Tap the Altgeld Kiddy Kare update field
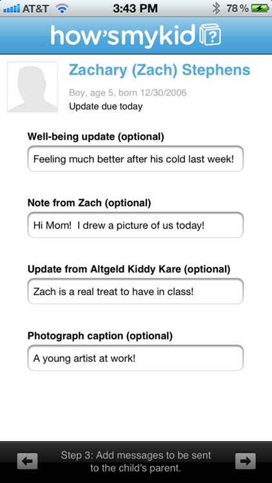Image resolution: width=272 pixels, height=483 pixels. pyautogui.click(x=135, y=291)
